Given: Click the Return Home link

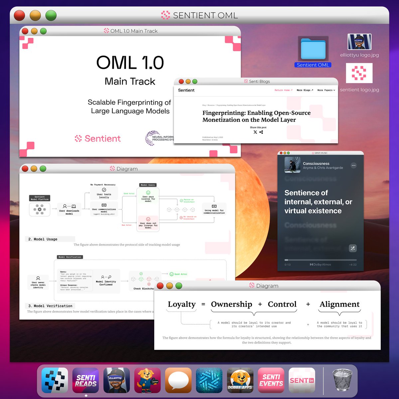Looking at the screenshot, I should tap(284, 90).
